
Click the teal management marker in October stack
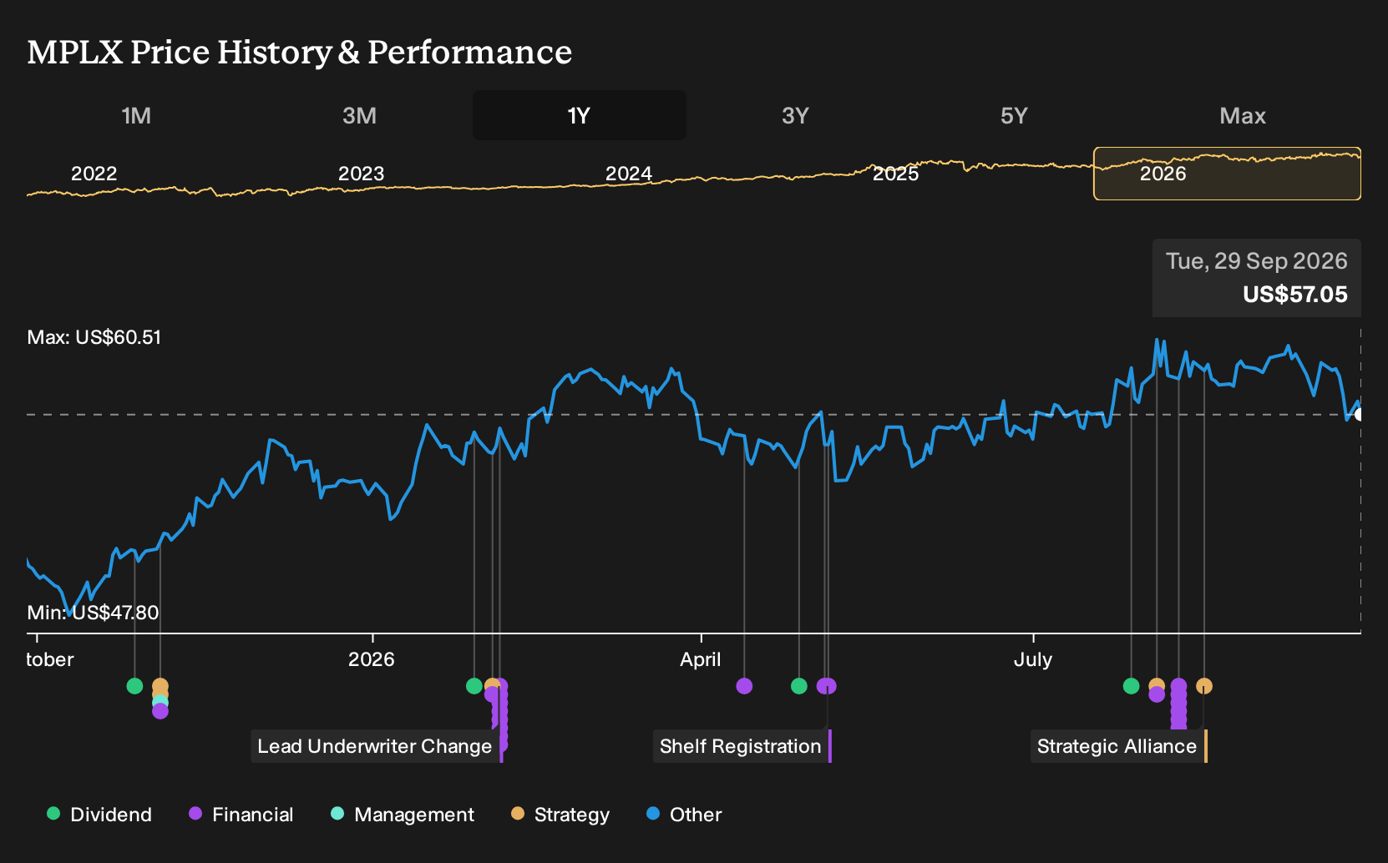click(160, 702)
